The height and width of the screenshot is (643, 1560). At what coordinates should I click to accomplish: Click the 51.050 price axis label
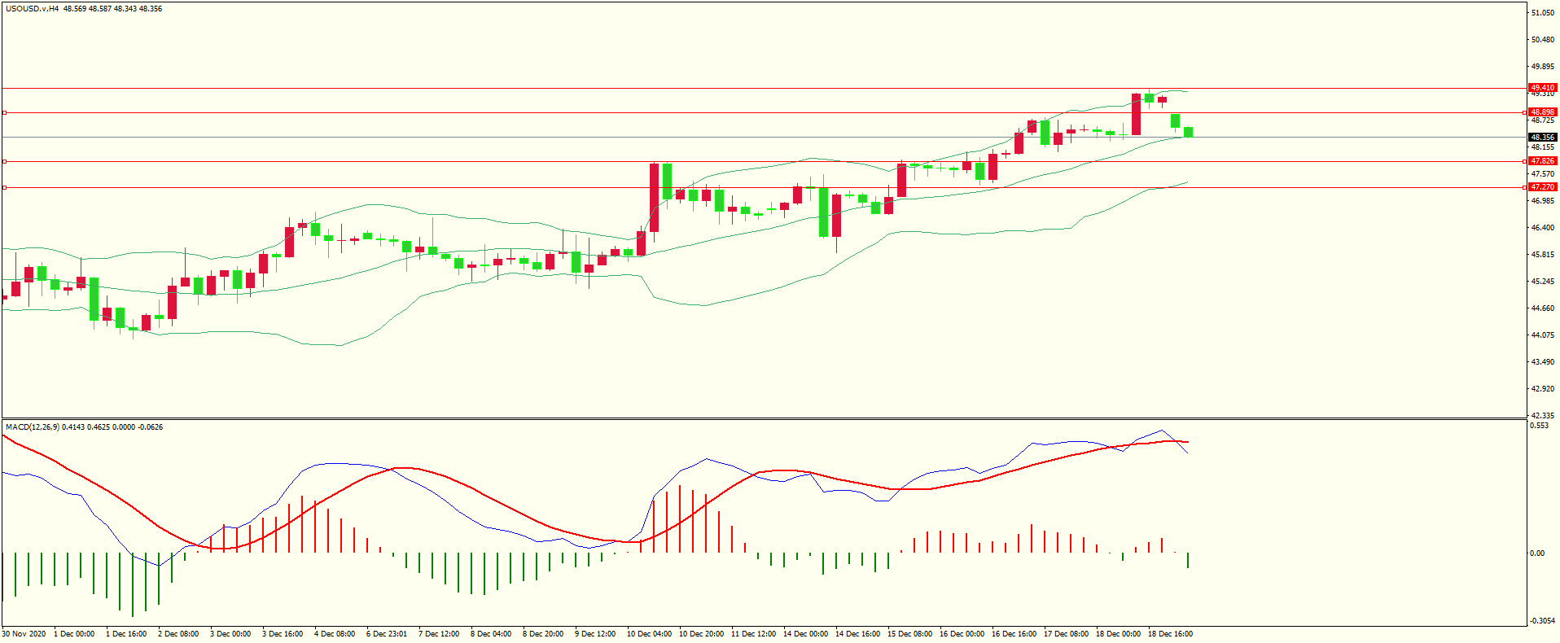pyautogui.click(x=1543, y=13)
